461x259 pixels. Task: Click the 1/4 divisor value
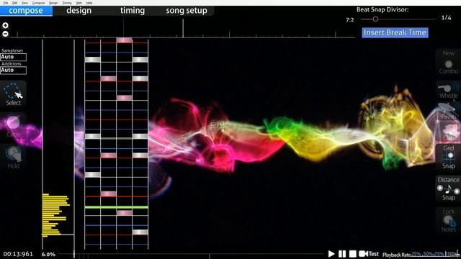pyautogui.click(x=447, y=17)
